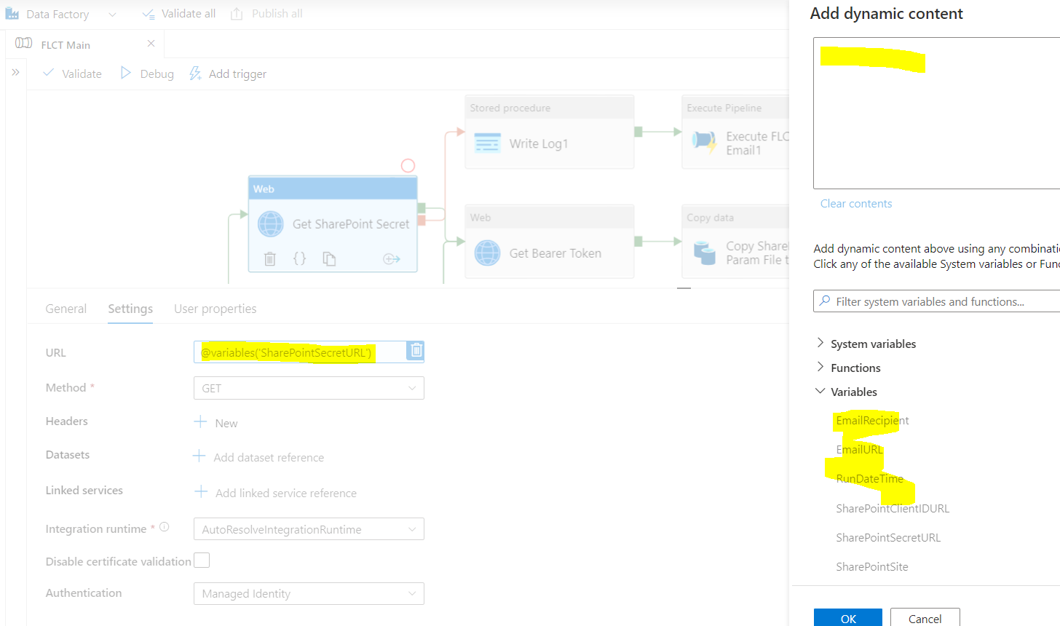Click the Clear contents link
The width and height of the screenshot is (1060, 626).
[856, 203]
